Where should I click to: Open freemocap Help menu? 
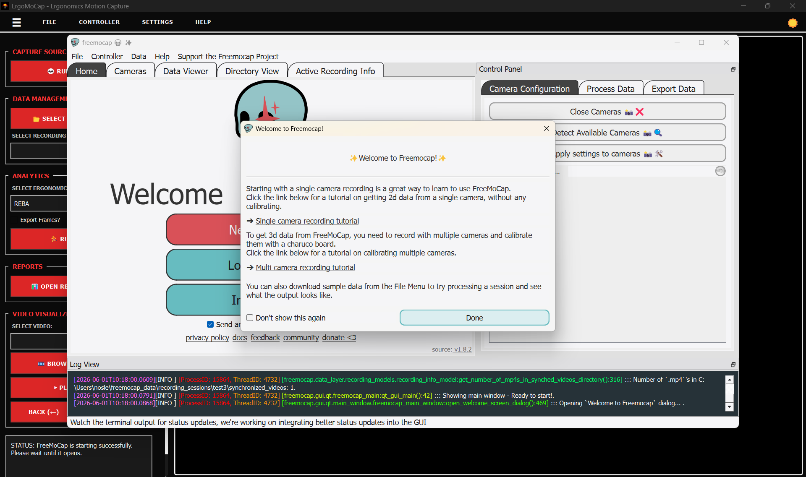coord(162,56)
